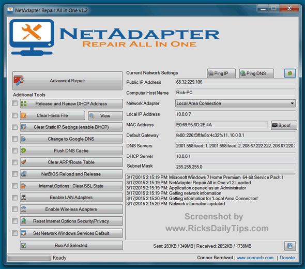Click the Internet Options Clear SSL State icon
The height and width of the screenshot is (269, 305).
[24, 186]
